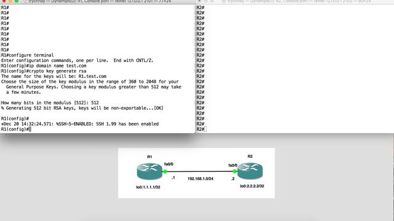Click the green zoom button of R1 console window
The image size is (394, 221).
[x=17, y=1]
